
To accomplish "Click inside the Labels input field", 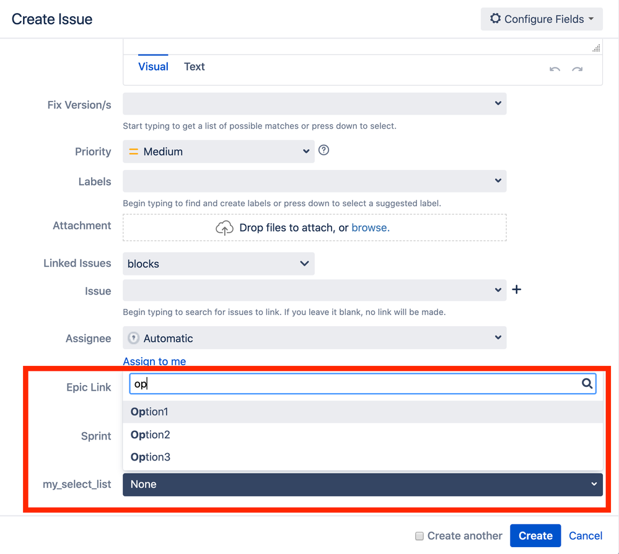I will pyautogui.click(x=308, y=181).
